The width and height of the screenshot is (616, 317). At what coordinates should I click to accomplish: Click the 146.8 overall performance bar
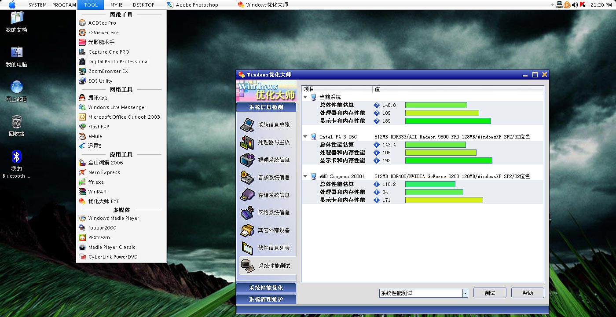[x=436, y=105]
